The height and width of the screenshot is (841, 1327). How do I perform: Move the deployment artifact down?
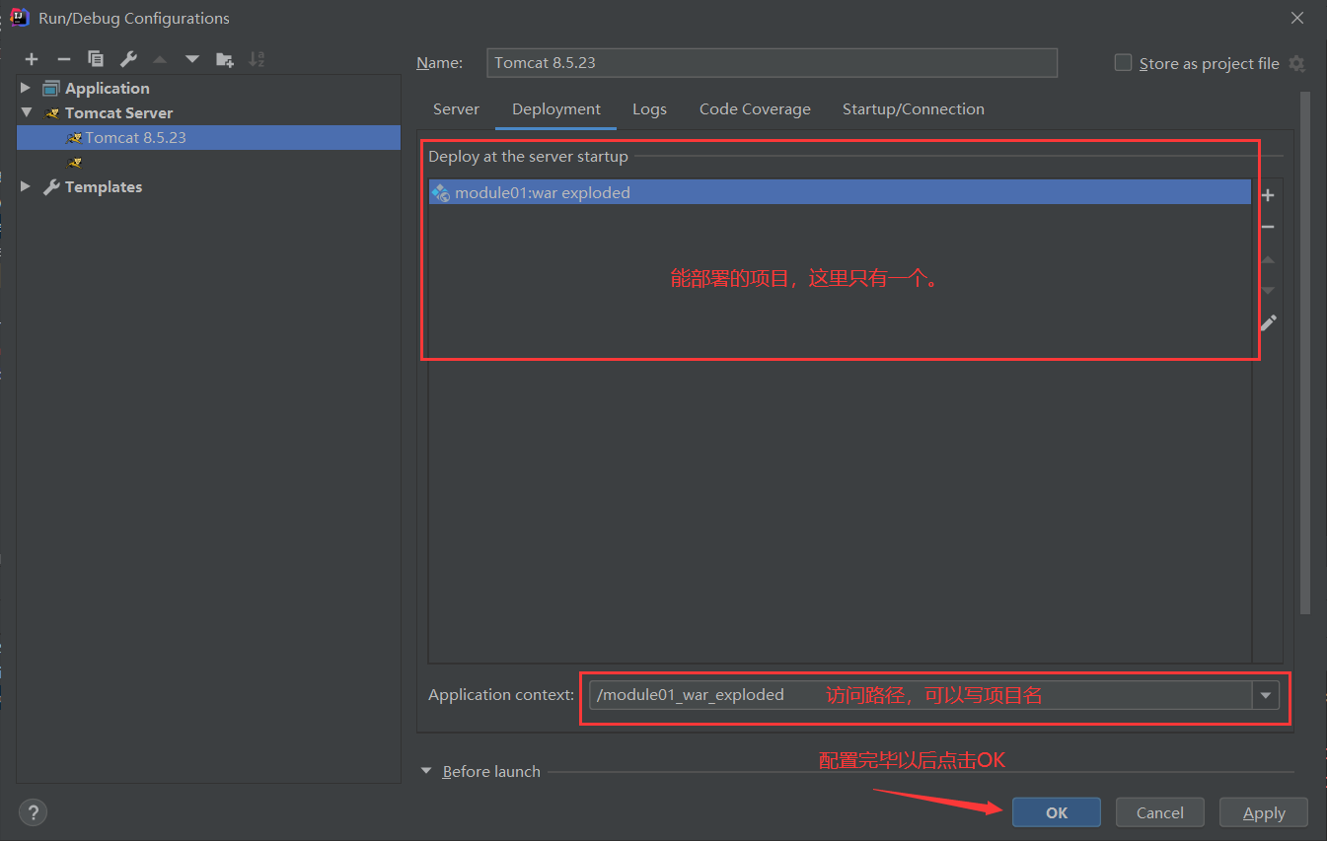click(1268, 291)
